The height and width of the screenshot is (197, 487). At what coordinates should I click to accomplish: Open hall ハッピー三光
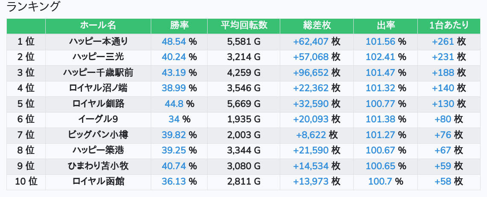[x=98, y=57]
